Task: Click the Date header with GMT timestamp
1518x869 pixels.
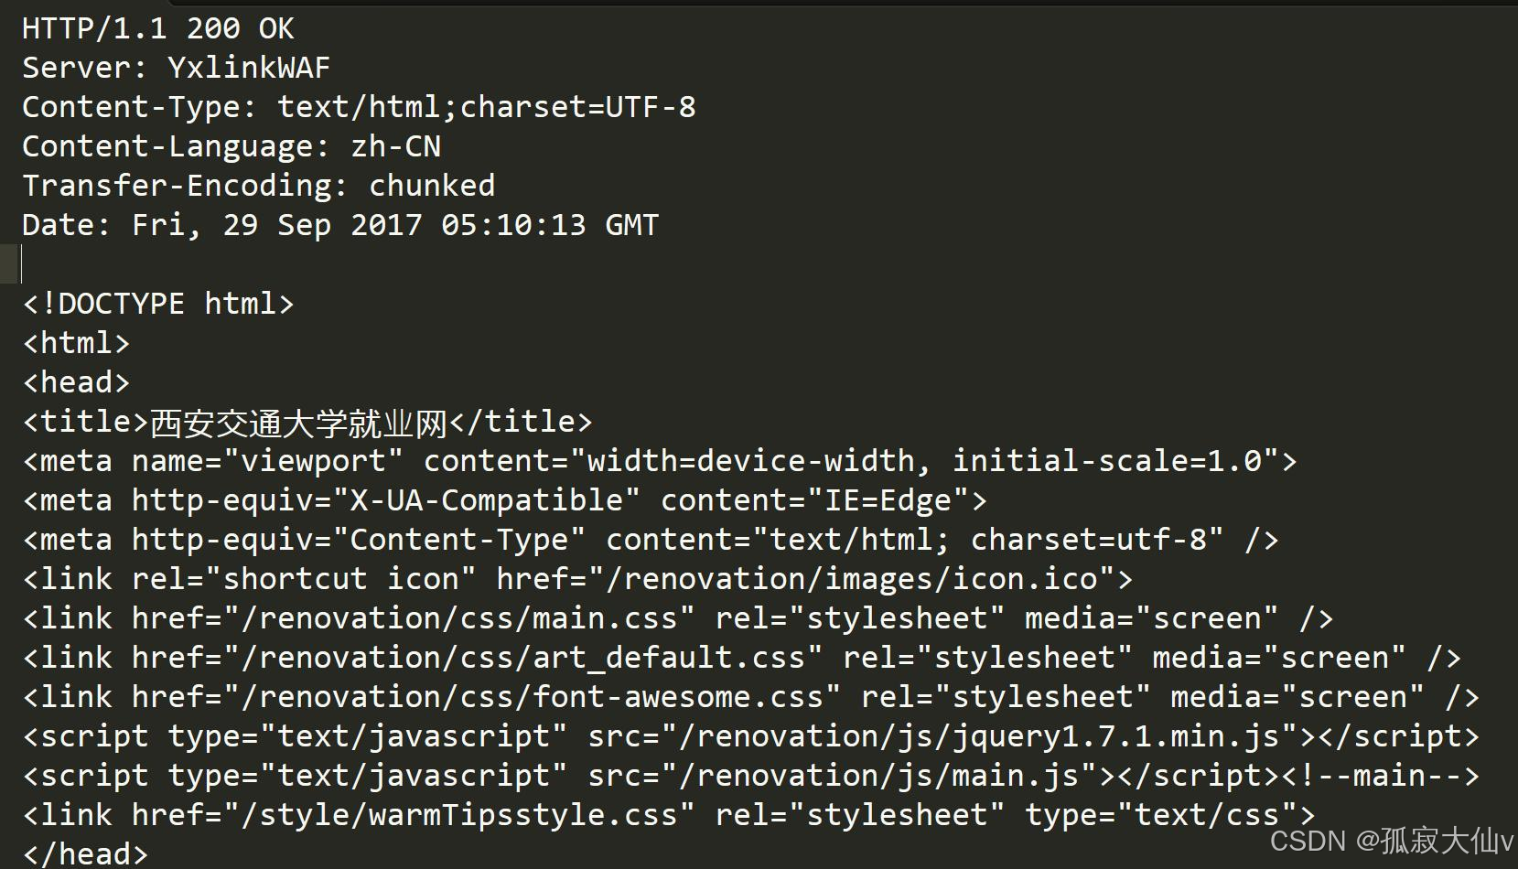Action: (x=340, y=225)
